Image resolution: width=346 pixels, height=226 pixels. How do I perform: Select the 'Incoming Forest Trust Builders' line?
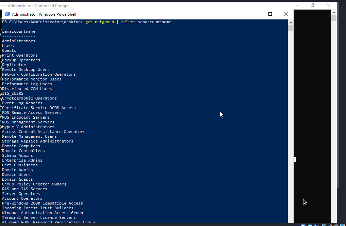[x=38, y=208]
